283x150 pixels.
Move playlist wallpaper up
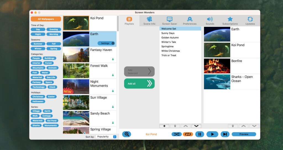click(243, 126)
